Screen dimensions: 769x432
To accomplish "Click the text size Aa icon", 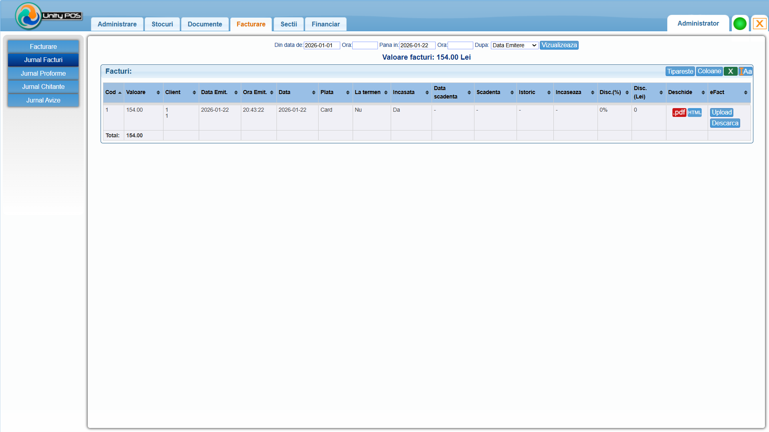I will point(745,71).
